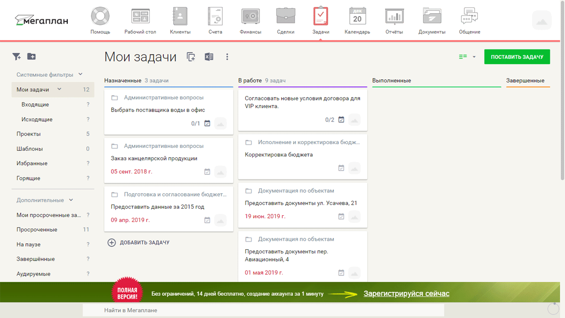Toggle calendar check on Выбрать поставщика воды card

(207, 123)
